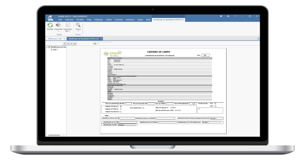Click the Zoom magnifier icon
Viewport: 299px width, 168px height.
point(78,25)
